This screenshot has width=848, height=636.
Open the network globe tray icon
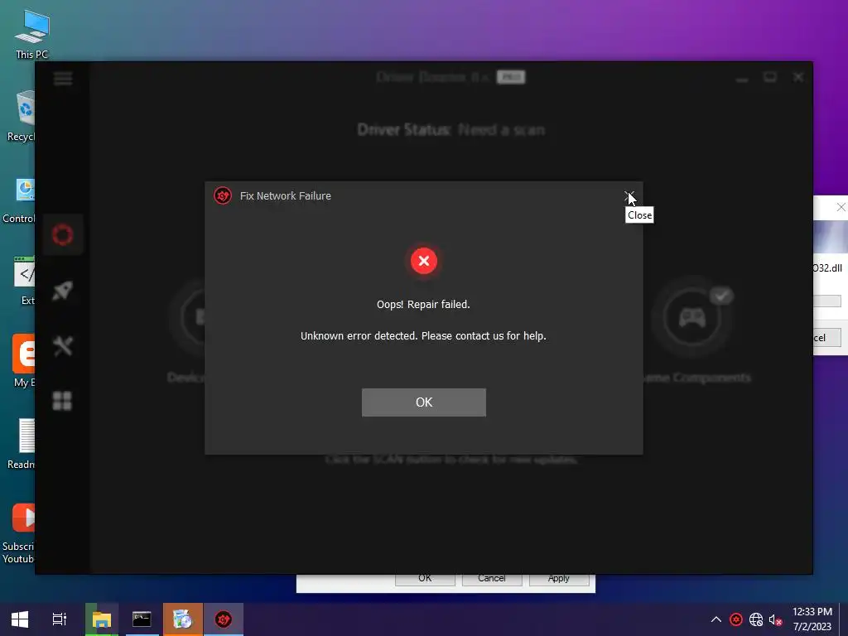pyautogui.click(x=756, y=619)
